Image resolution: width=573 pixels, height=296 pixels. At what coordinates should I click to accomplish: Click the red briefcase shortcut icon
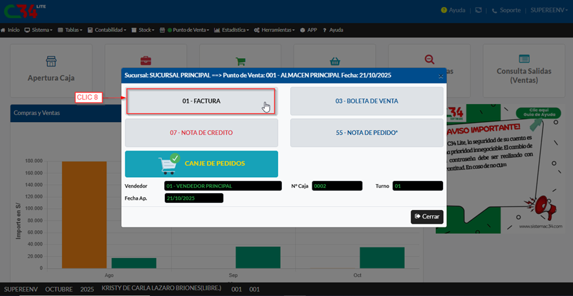click(146, 61)
